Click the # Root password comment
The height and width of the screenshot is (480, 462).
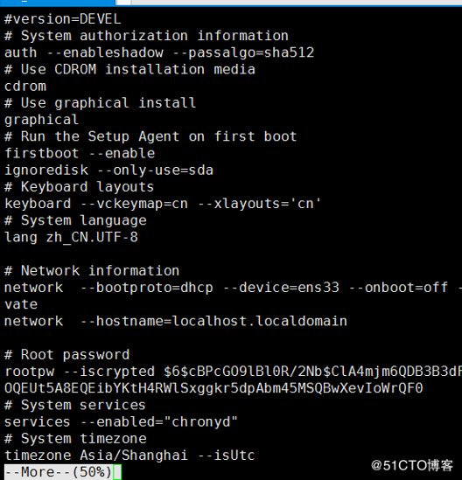click(x=67, y=355)
